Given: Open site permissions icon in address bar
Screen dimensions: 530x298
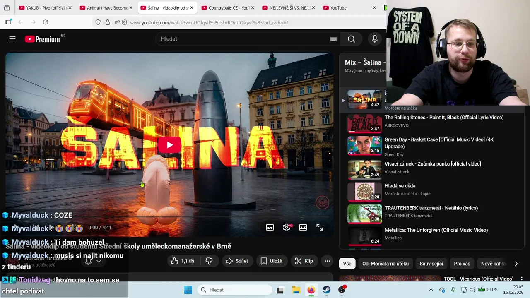Looking at the screenshot, I should click(117, 22).
